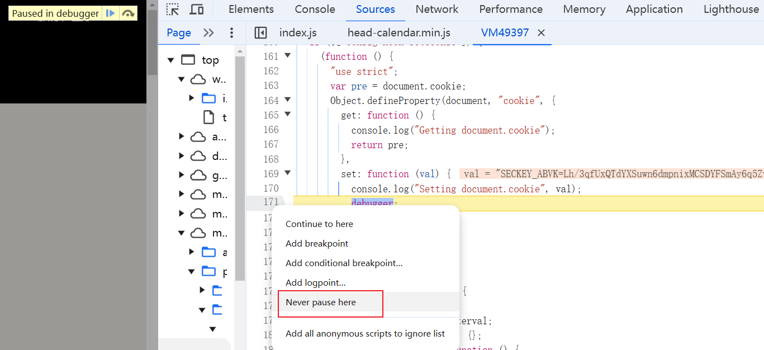Open the 't' document file
Image resolution: width=764 pixels, height=350 pixels.
pyautogui.click(x=208, y=117)
